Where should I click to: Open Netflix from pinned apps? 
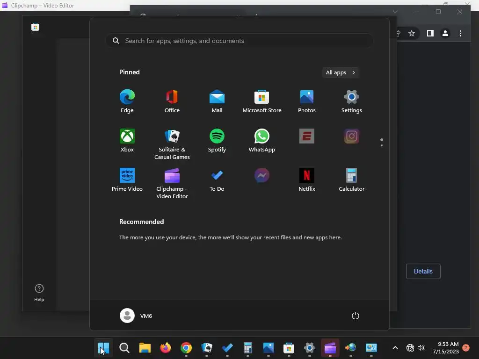coord(307,180)
